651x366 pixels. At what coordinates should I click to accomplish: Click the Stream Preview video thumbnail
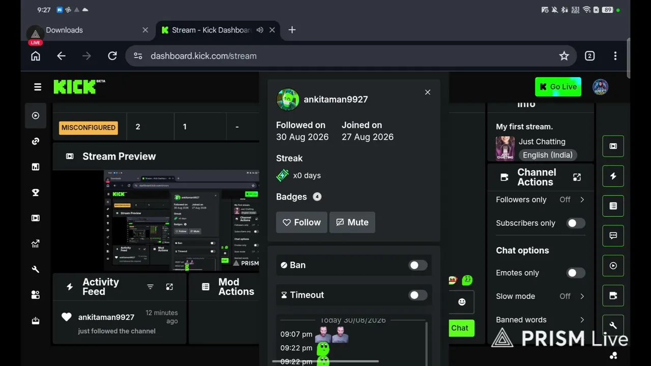point(182,221)
